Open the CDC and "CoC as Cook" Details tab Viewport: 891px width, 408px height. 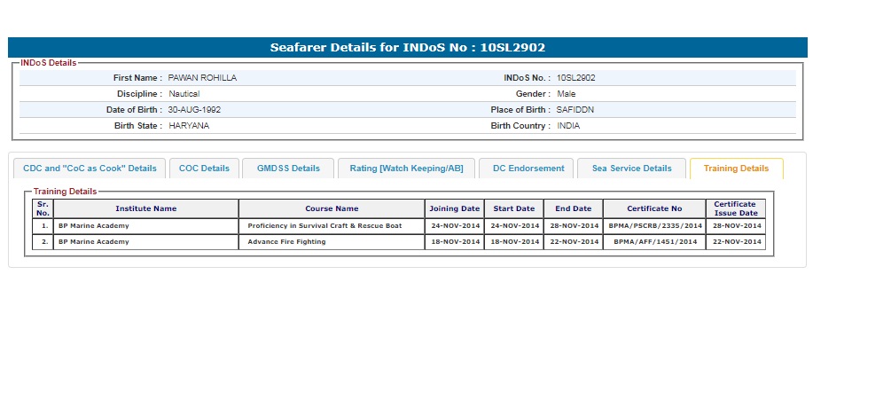pyautogui.click(x=90, y=169)
